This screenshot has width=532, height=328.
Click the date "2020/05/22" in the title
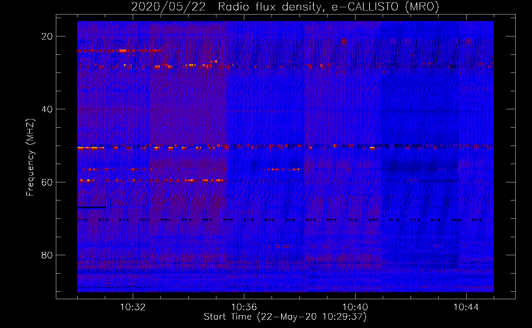168,7
